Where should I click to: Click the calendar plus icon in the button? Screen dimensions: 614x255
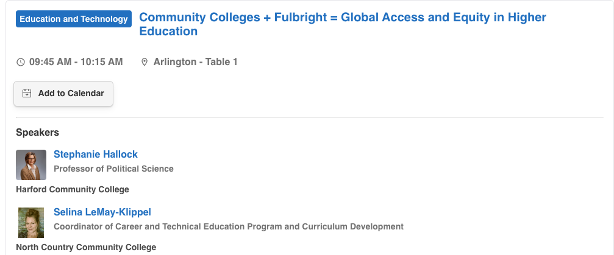tap(27, 94)
